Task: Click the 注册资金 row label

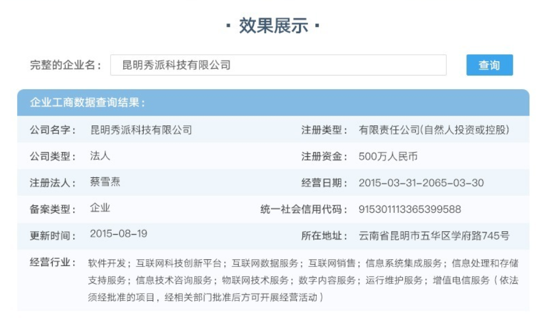Action: click(324, 156)
